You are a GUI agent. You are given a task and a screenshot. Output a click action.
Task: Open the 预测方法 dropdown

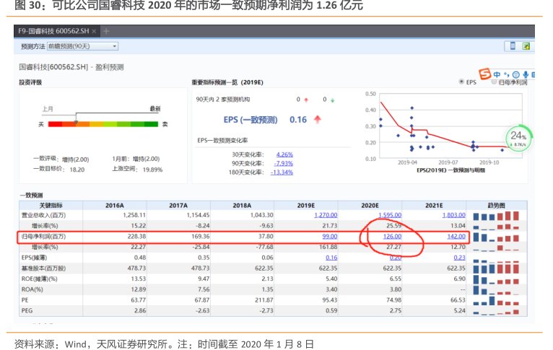[82, 46]
